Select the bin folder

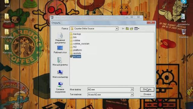[73, 37]
